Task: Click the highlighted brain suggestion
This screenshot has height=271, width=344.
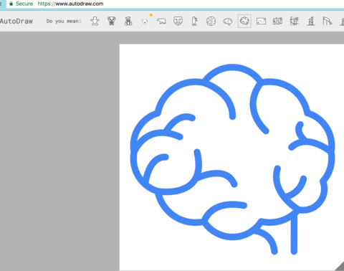Action: coord(244,21)
